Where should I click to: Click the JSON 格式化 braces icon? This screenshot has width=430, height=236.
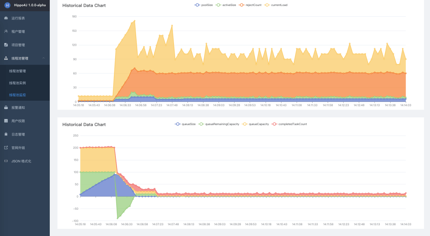(x=6, y=161)
